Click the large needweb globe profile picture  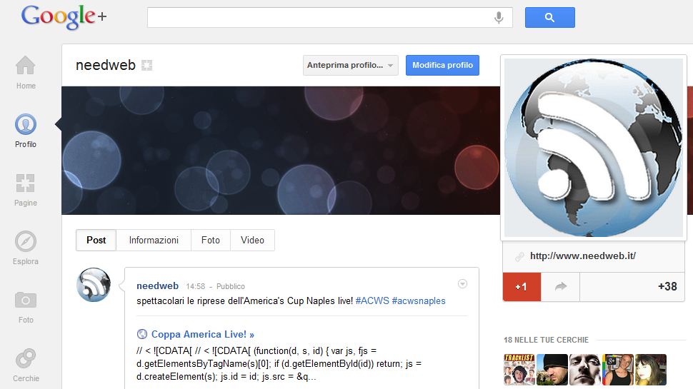[x=594, y=148]
